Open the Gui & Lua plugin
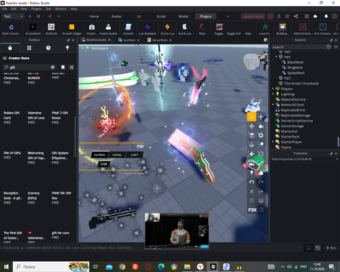This screenshot has width=340, height=272. point(185,29)
